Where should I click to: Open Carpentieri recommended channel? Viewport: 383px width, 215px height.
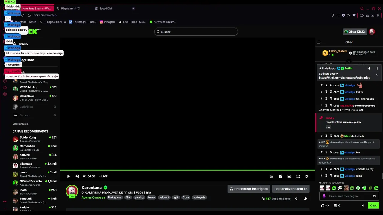pos(34,148)
